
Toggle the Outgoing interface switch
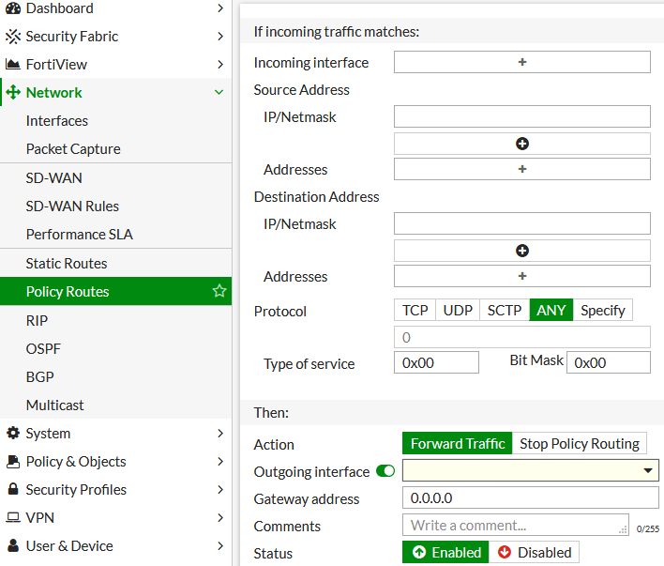point(385,471)
